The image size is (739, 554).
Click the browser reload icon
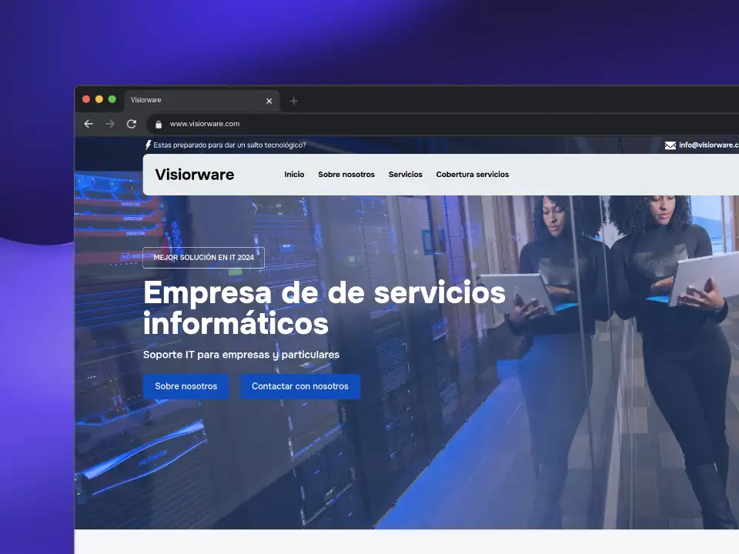click(131, 123)
